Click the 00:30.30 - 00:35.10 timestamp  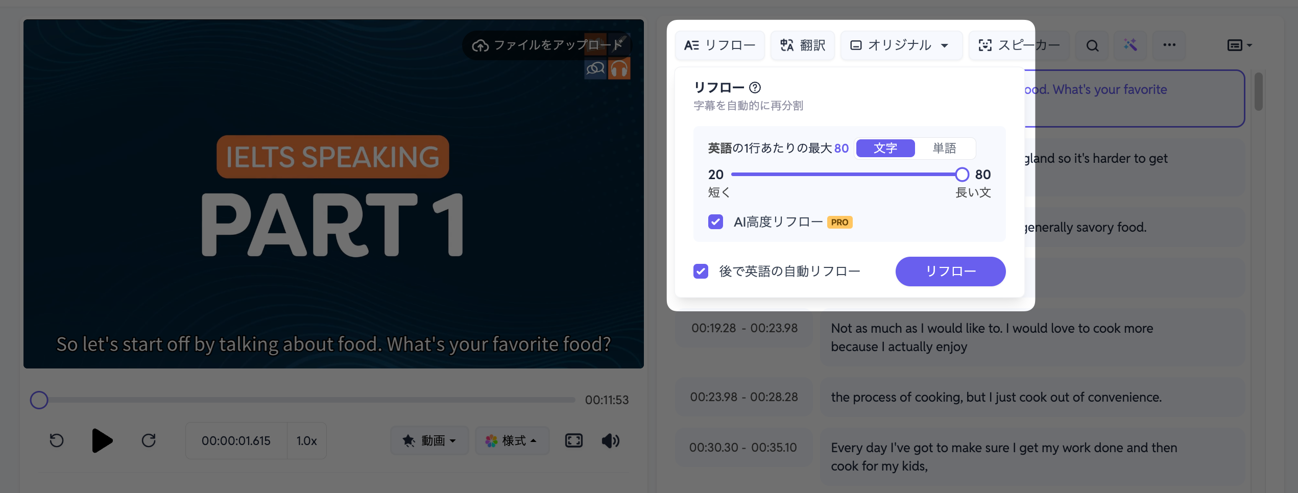coord(743,448)
